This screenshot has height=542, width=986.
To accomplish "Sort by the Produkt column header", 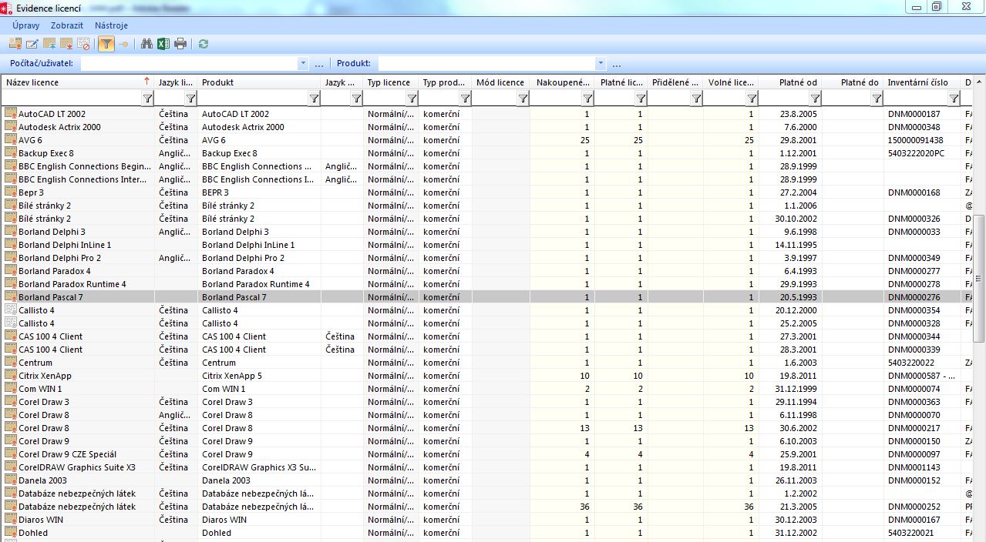I will click(259, 82).
